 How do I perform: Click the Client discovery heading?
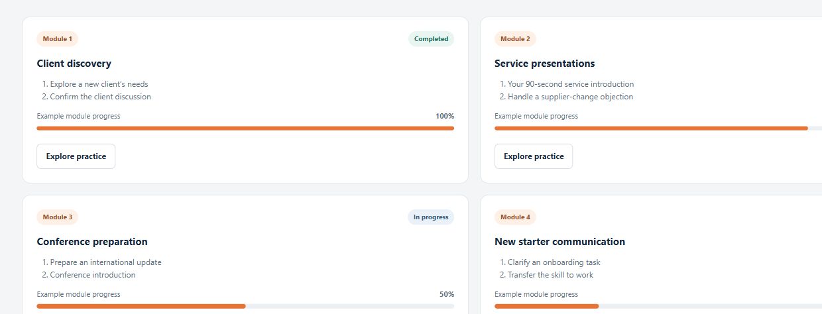tap(74, 64)
